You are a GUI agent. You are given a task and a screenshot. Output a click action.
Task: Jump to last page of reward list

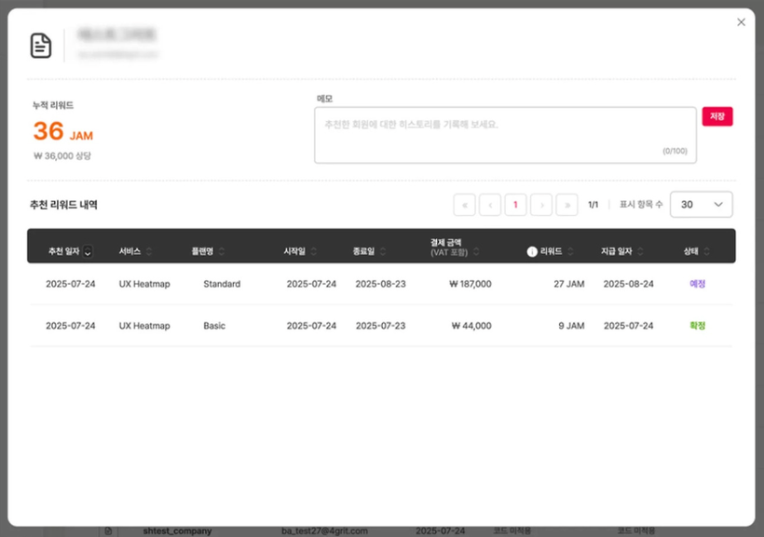[566, 205]
